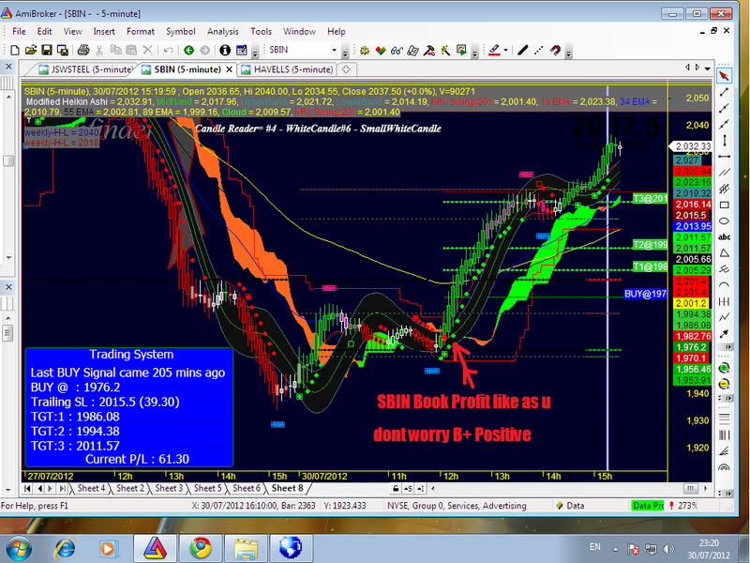The width and height of the screenshot is (750, 563).
Task: Zoom out with yellow magnifier icon
Action: click(x=724, y=384)
